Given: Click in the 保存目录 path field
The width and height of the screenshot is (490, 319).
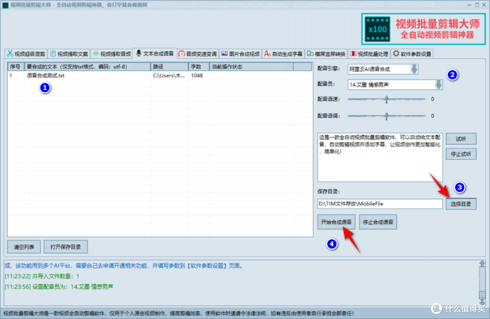Looking at the screenshot, I should [x=380, y=204].
